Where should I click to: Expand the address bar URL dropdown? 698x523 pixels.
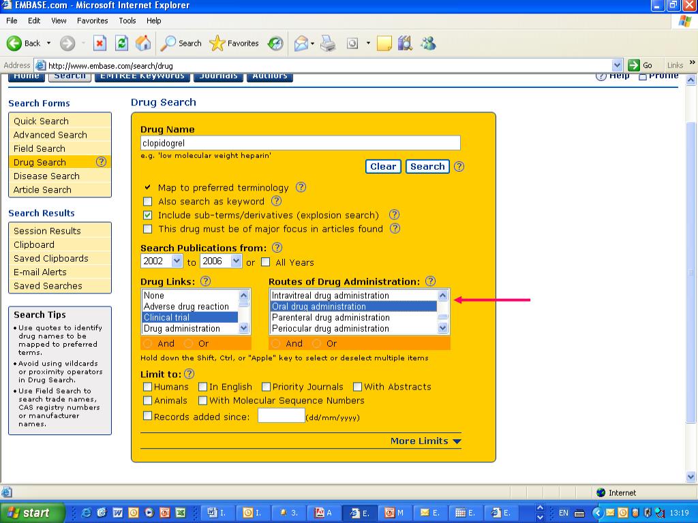tap(617, 65)
